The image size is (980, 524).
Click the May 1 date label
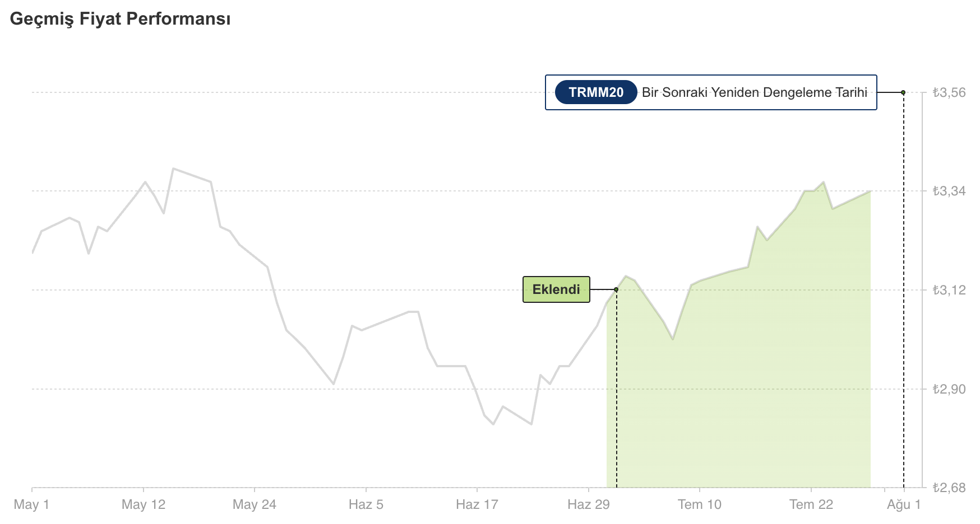31,504
